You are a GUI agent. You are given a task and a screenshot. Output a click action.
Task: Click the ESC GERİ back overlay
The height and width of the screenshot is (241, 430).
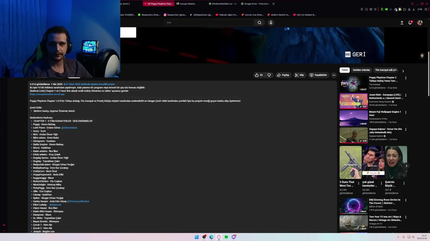pyautogui.click(x=355, y=54)
